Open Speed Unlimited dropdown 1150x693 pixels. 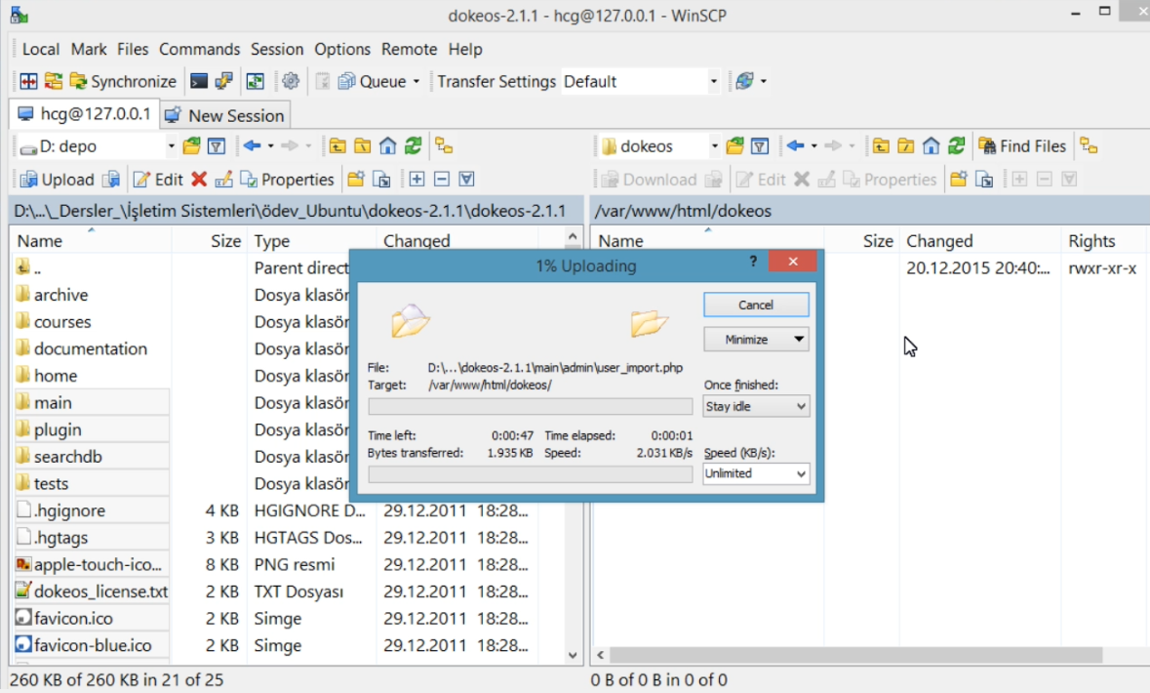pyautogui.click(x=756, y=473)
